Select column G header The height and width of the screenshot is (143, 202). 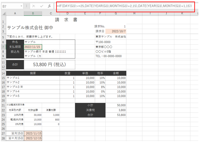[x=115, y=14]
